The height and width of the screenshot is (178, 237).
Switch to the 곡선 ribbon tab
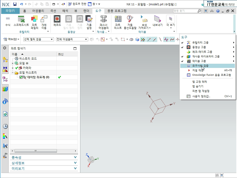coord(53,11)
